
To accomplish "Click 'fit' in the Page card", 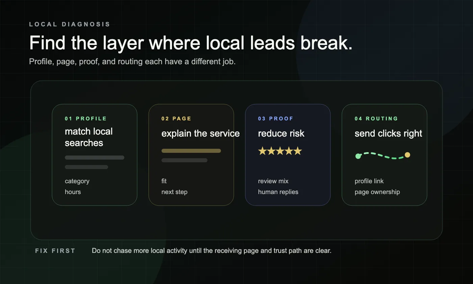I will (164, 181).
